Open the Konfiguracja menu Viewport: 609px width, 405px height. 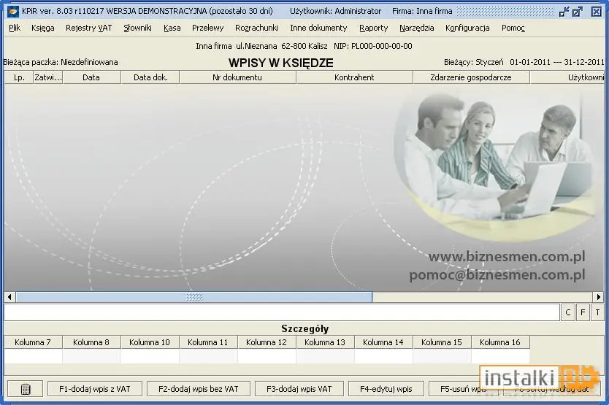point(467,28)
